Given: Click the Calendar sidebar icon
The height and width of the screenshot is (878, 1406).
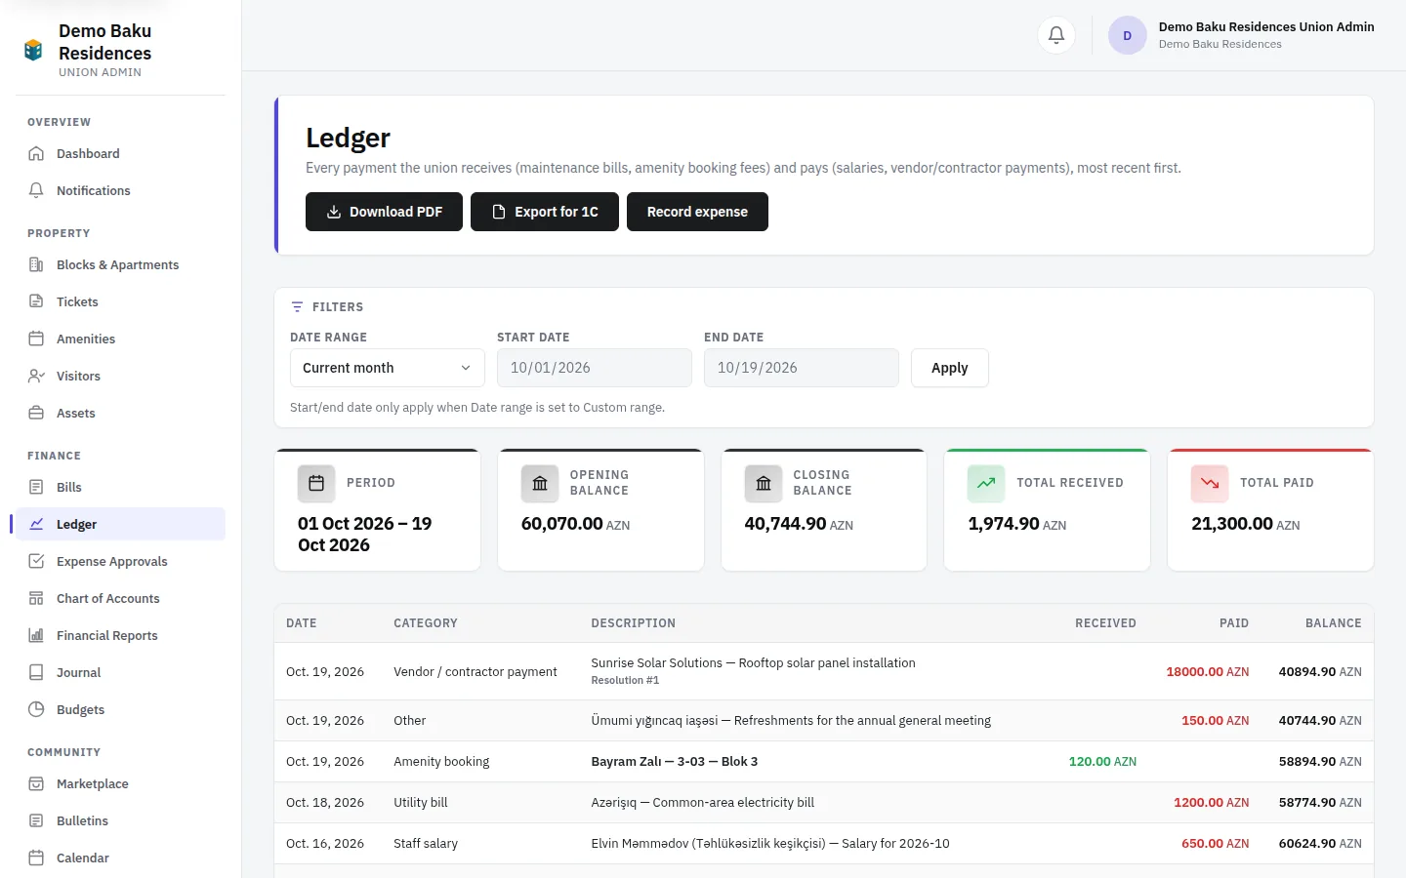Looking at the screenshot, I should (36, 858).
